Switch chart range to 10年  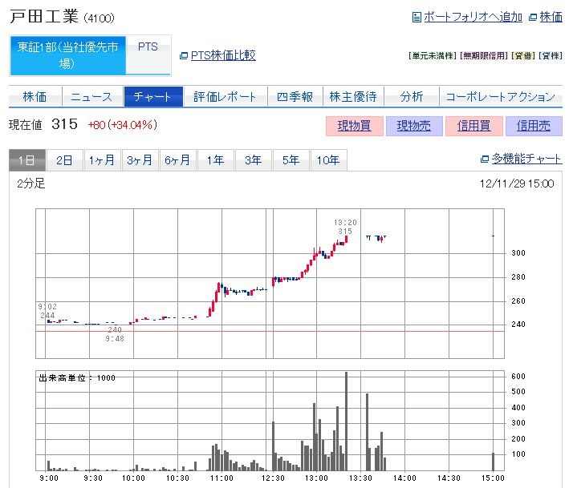coord(328,160)
